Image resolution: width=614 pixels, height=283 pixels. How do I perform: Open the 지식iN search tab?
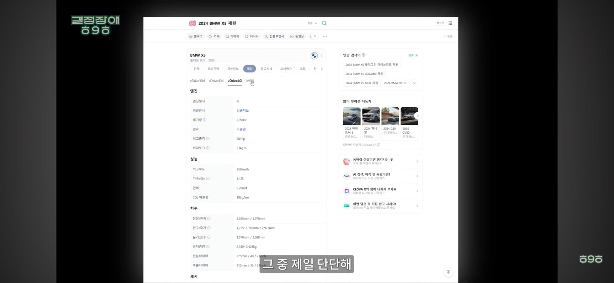[252, 36]
